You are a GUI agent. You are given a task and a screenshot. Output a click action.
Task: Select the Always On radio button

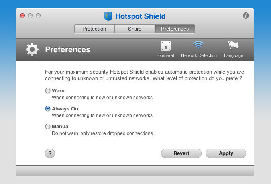point(48,108)
